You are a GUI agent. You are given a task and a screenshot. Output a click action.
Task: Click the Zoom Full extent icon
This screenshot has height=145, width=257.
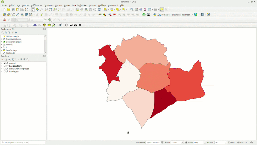point(51,9)
